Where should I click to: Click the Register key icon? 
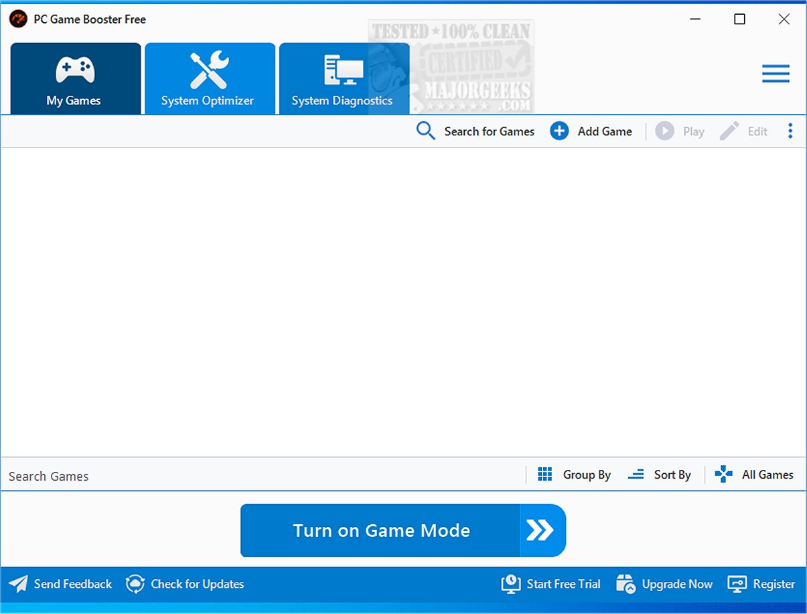737,584
